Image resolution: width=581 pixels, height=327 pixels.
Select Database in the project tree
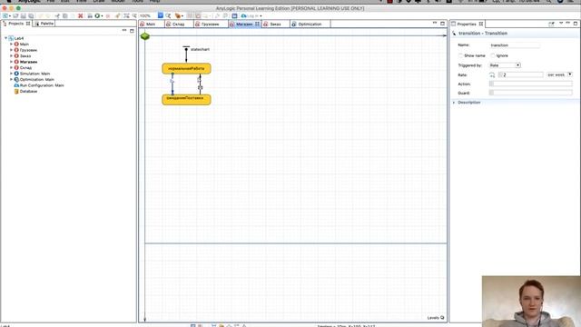point(28,91)
